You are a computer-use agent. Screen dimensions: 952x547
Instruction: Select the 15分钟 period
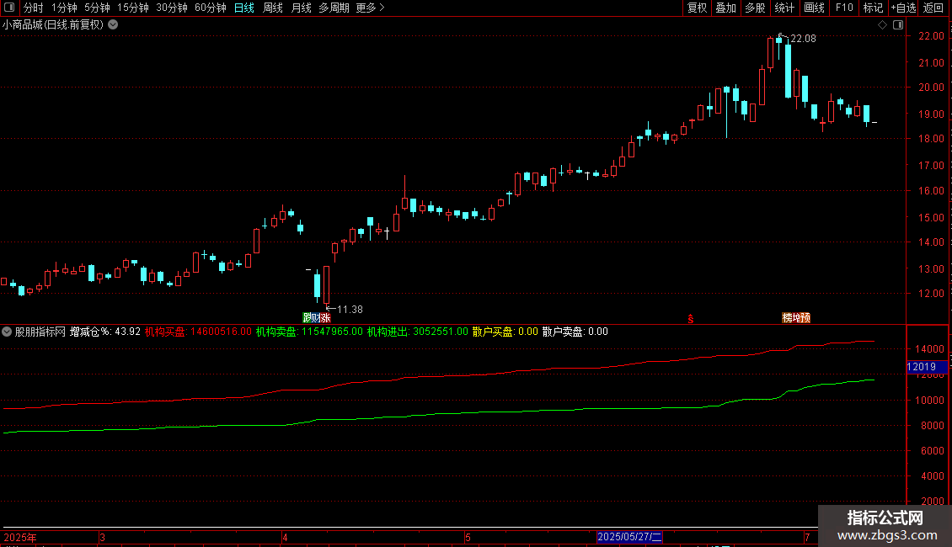[x=133, y=8]
